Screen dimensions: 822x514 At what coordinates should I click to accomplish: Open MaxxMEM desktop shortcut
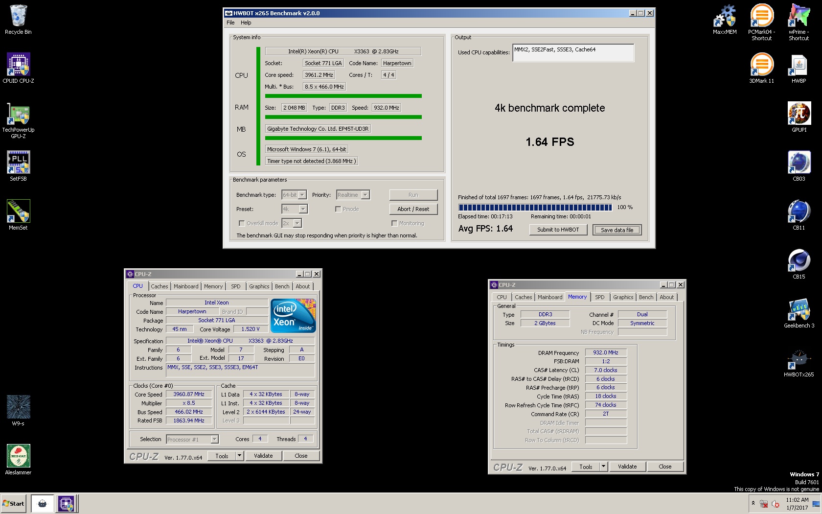click(x=725, y=20)
